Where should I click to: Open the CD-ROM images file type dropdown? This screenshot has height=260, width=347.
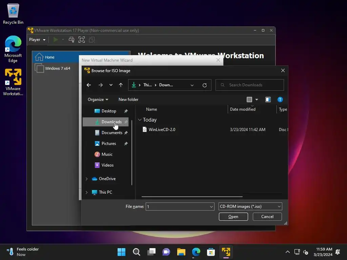pyautogui.click(x=250, y=207)
